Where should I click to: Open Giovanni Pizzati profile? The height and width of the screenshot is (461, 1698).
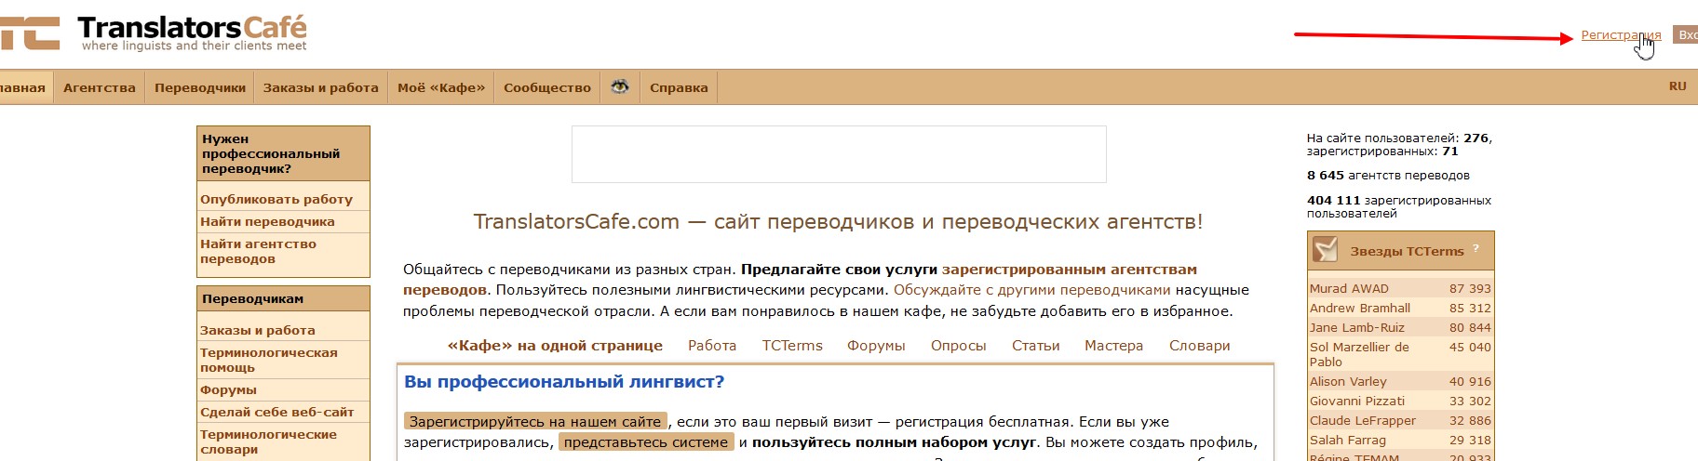click(x=1357, y=401)
